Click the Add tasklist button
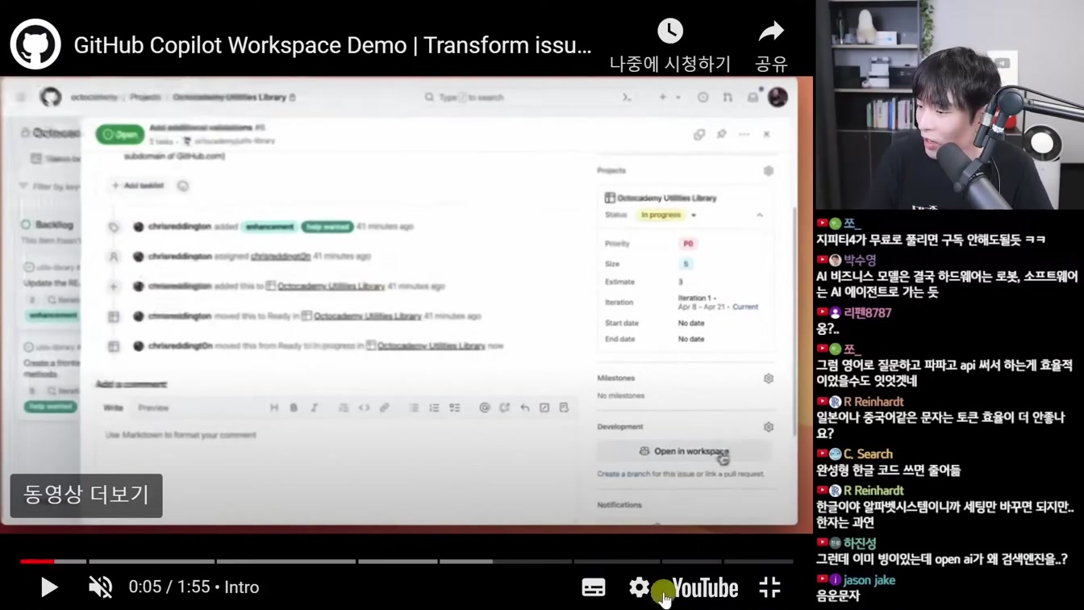The image size is (1084, 610). 138,186
